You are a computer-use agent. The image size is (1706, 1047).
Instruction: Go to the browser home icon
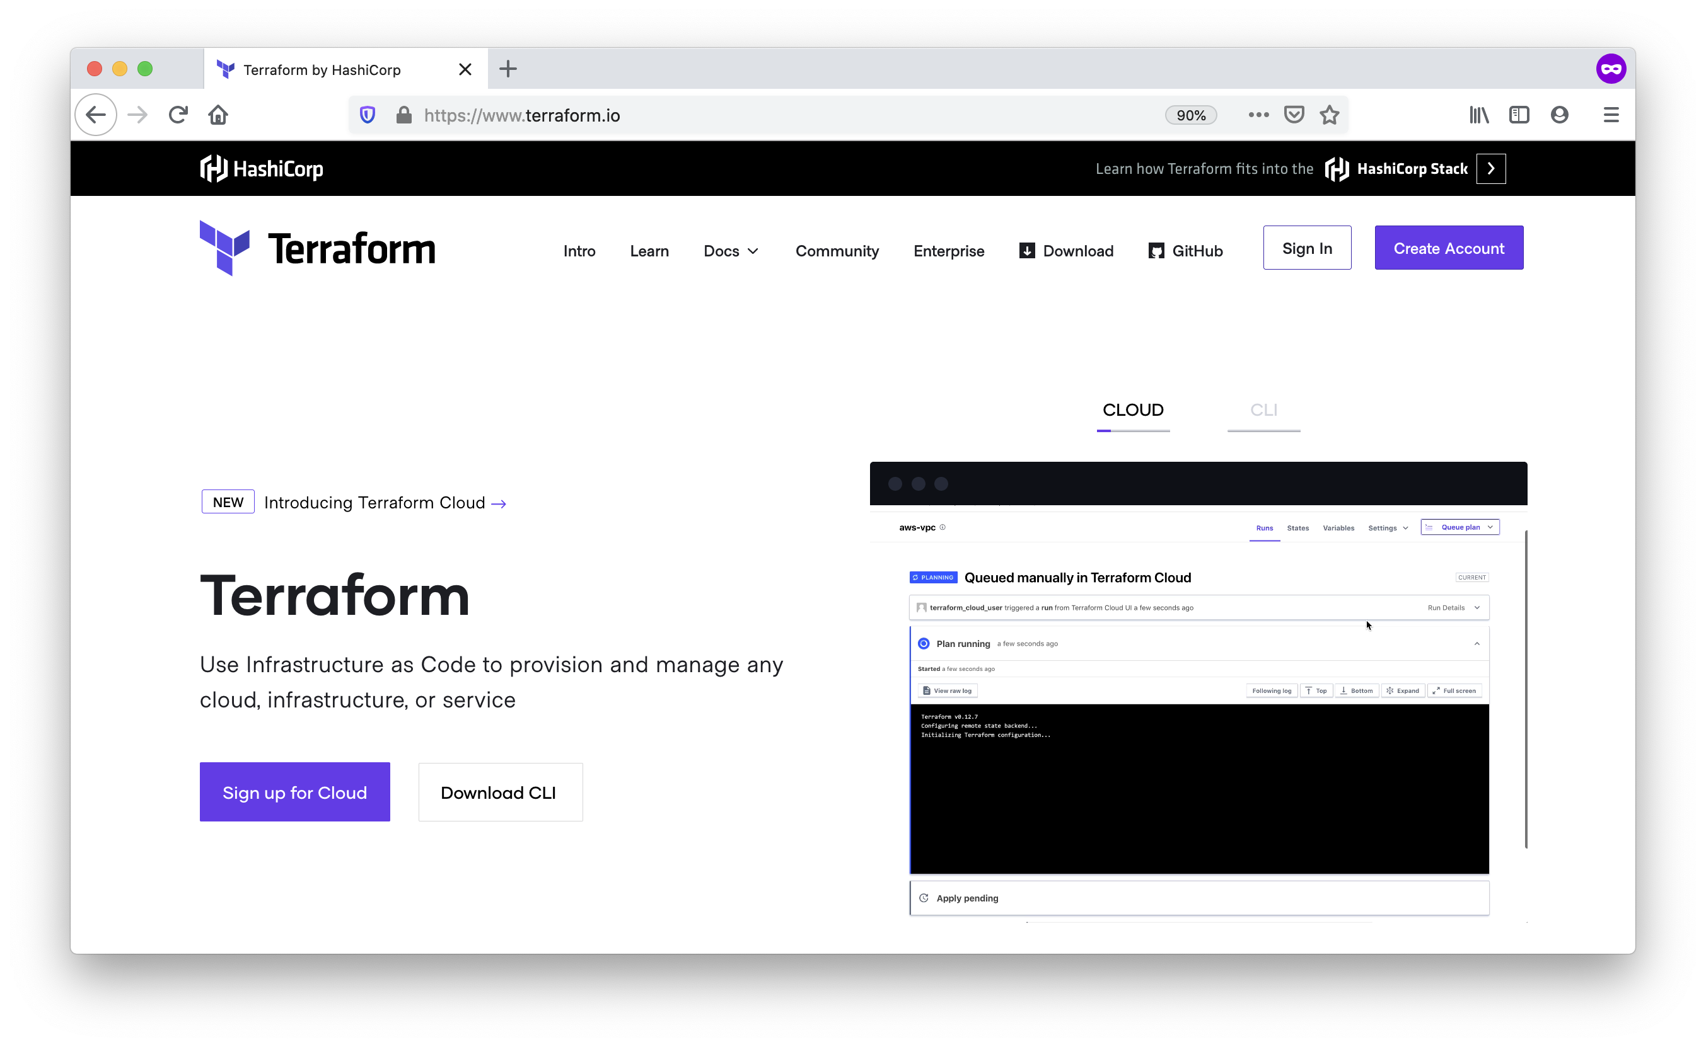[x=218, y=115]
